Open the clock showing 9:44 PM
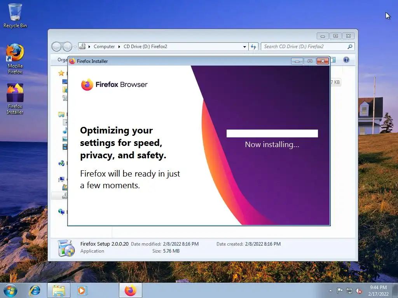Viewport: 398px width, 298px height. [378, 291]
